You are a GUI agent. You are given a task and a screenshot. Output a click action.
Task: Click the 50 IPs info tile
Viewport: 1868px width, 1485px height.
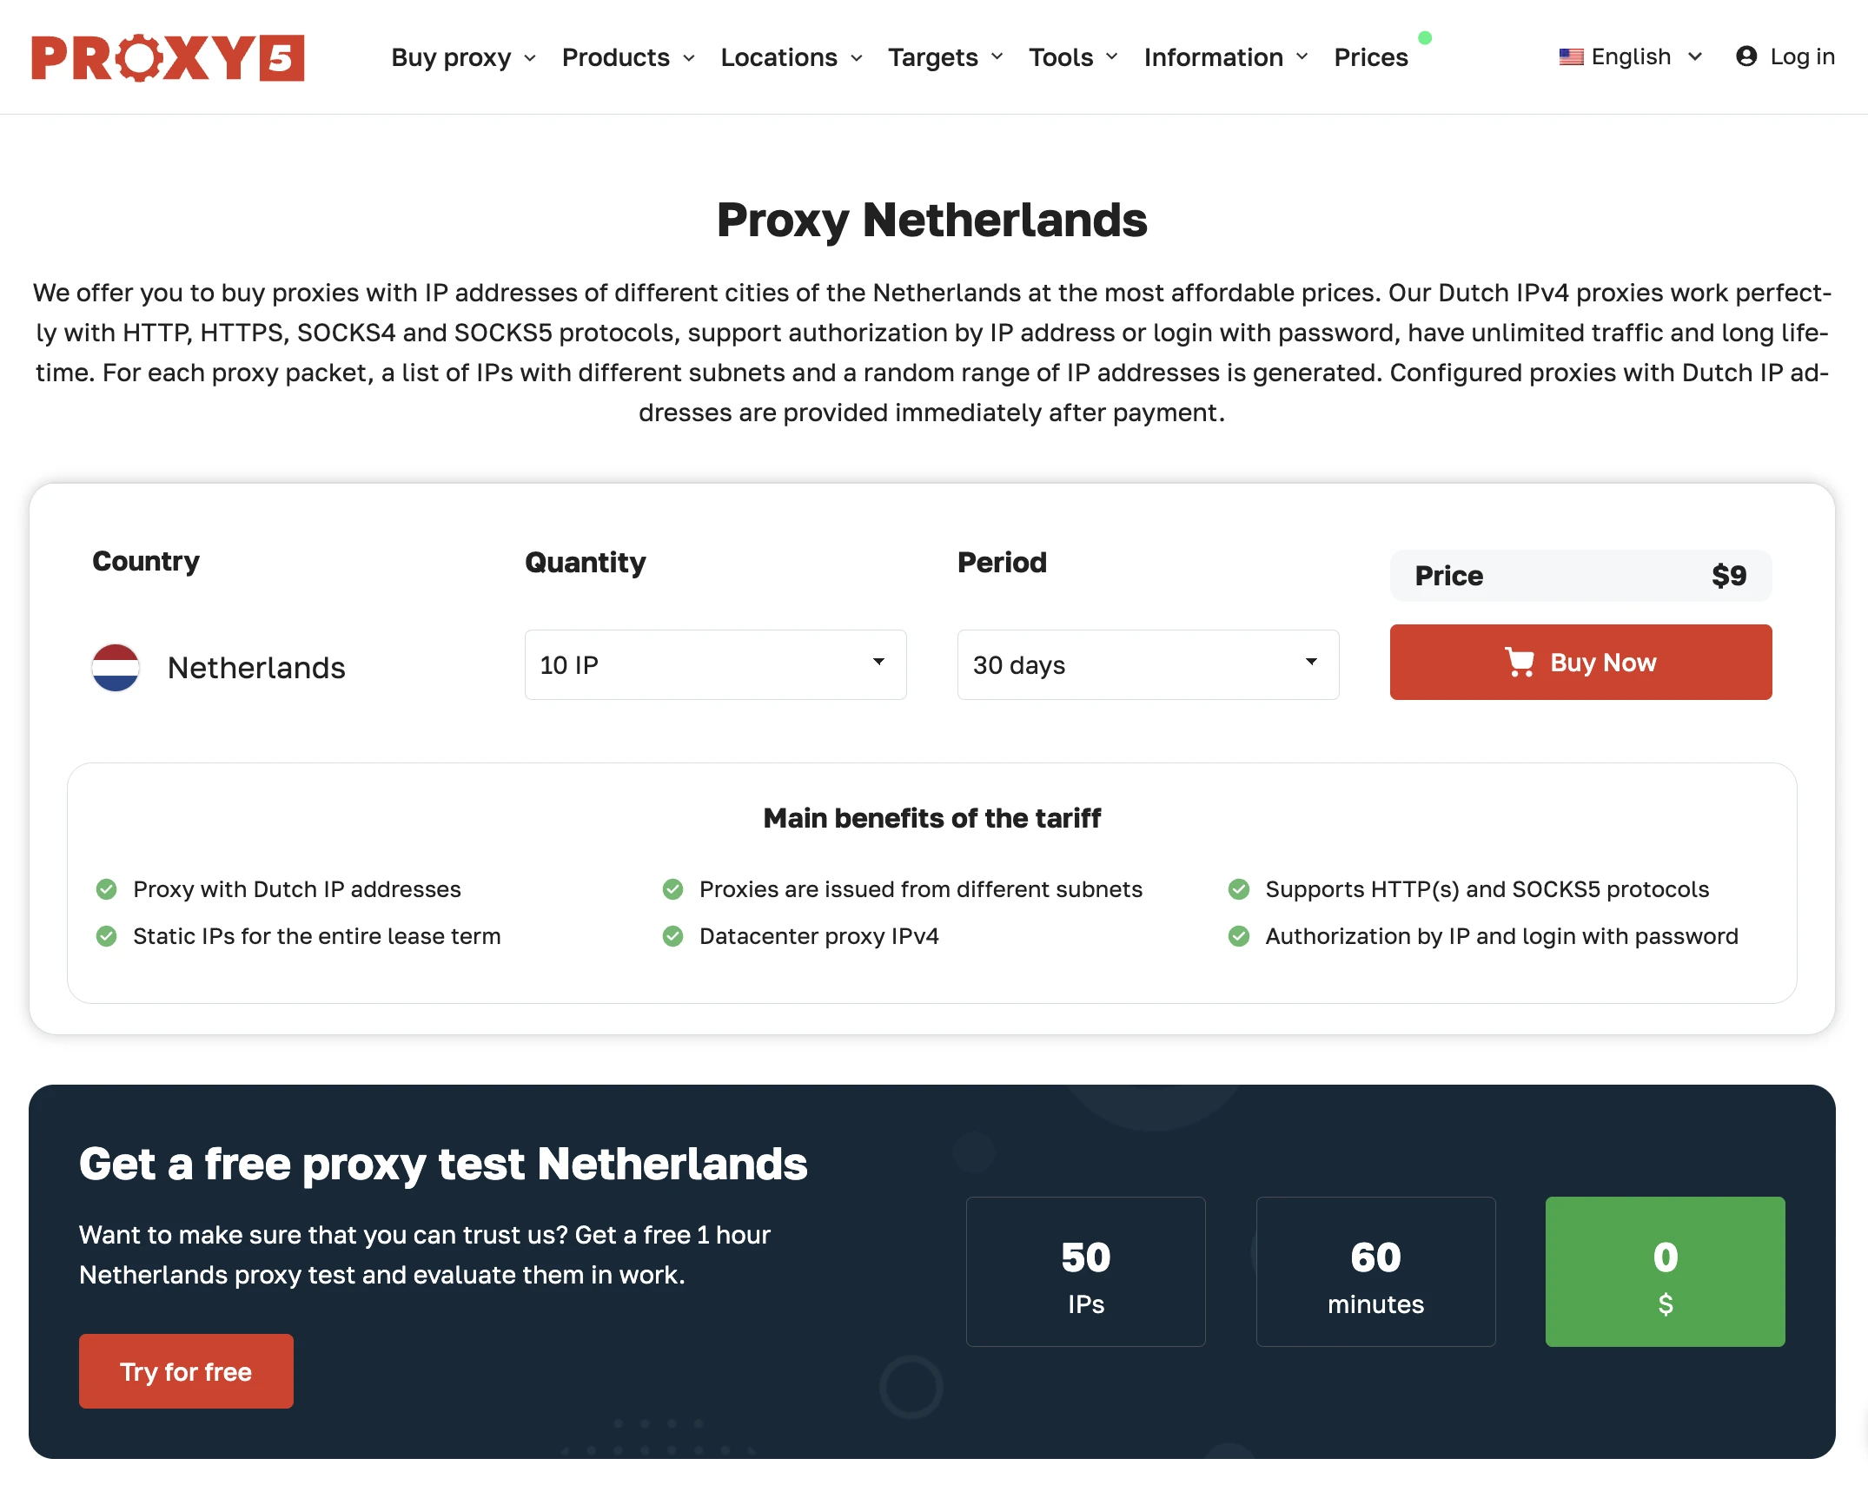coord(1085,1271)
